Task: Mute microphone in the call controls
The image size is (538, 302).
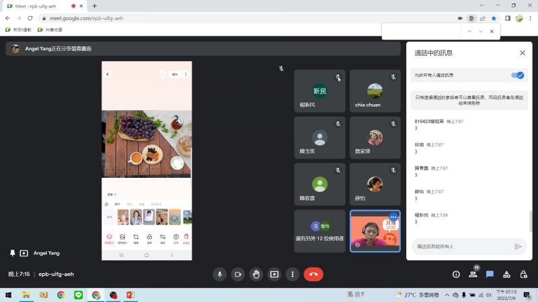Action: [219, 274]
